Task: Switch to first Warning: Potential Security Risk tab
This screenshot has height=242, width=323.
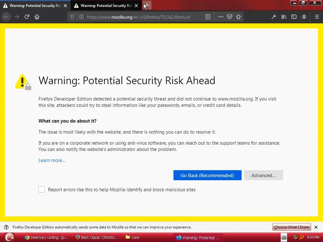Action: [35, 6]
